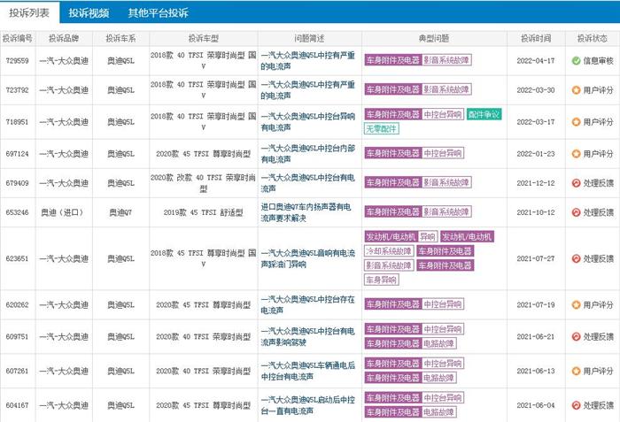
Task: Select complaint number 604167
Action: tap(18, 405)
